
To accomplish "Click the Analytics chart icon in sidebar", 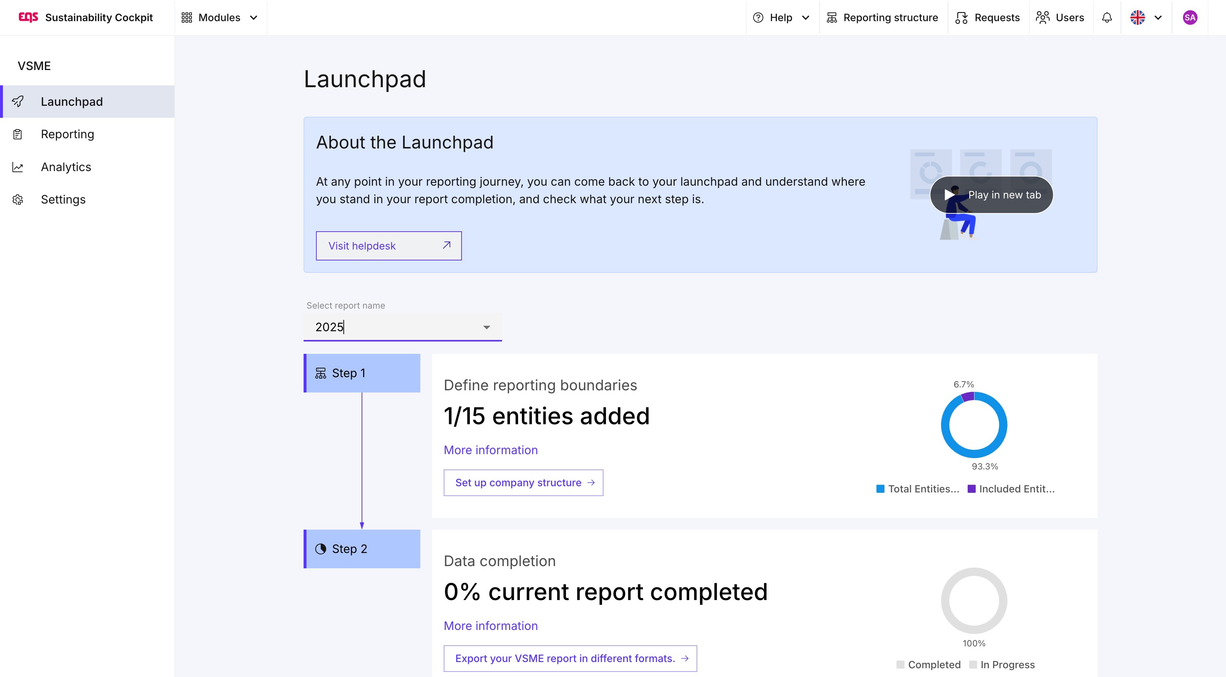I will [18, 167].
